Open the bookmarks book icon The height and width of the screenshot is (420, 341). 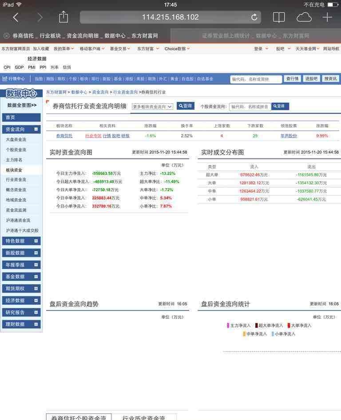279,17
